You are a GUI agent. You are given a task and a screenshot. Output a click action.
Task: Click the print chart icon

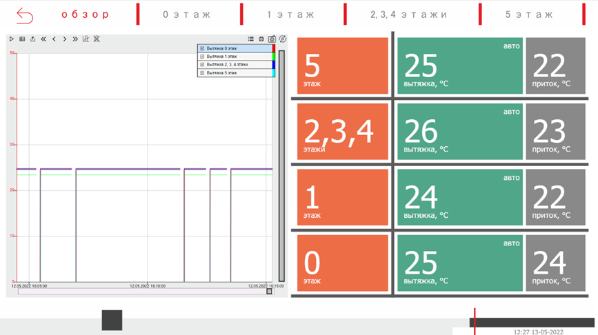point(261,39)
